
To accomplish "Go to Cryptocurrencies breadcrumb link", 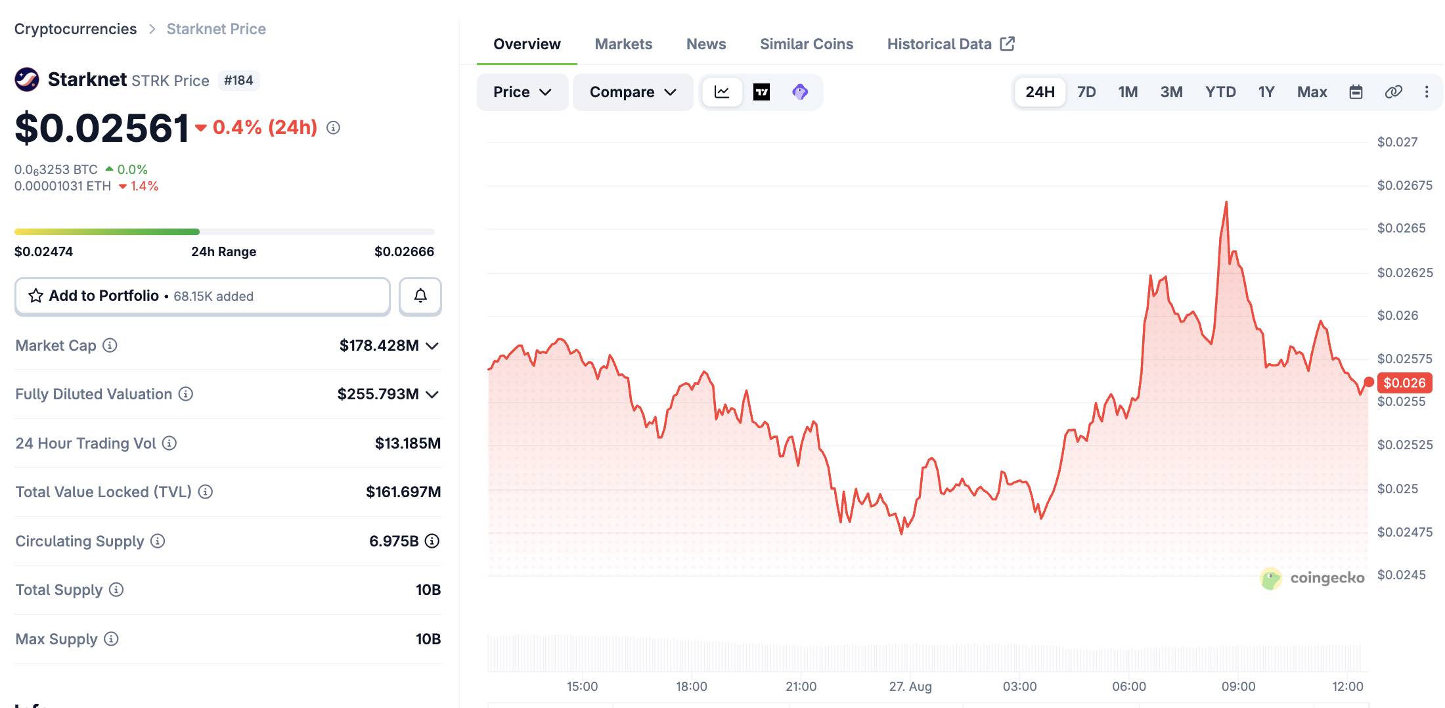I will pyautogui.click(x=76, y=29).
